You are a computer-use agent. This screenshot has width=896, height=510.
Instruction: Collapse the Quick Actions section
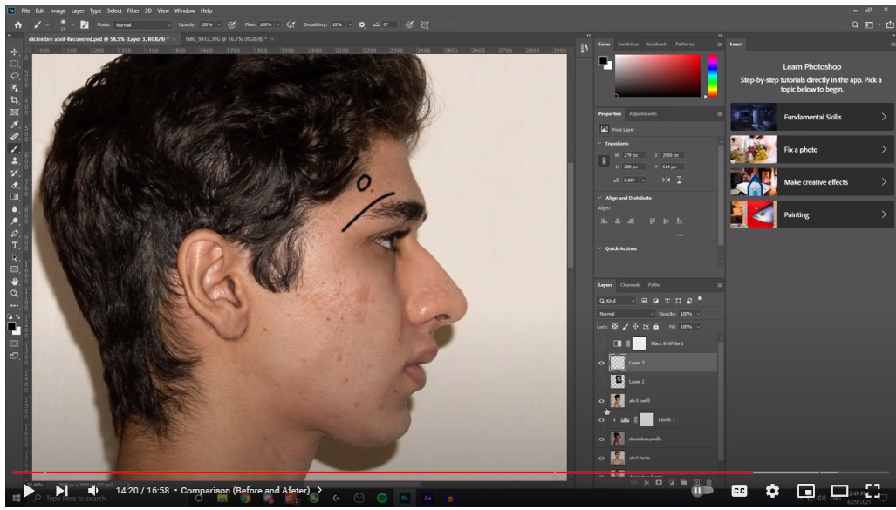coord(599,248)
